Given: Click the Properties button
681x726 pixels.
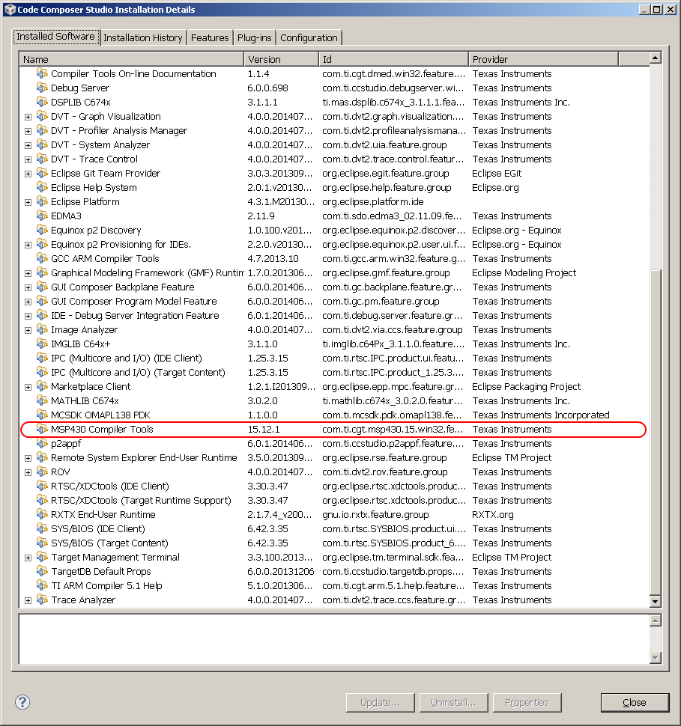Looking at the screenshot, I should click(x=527, y=702).
